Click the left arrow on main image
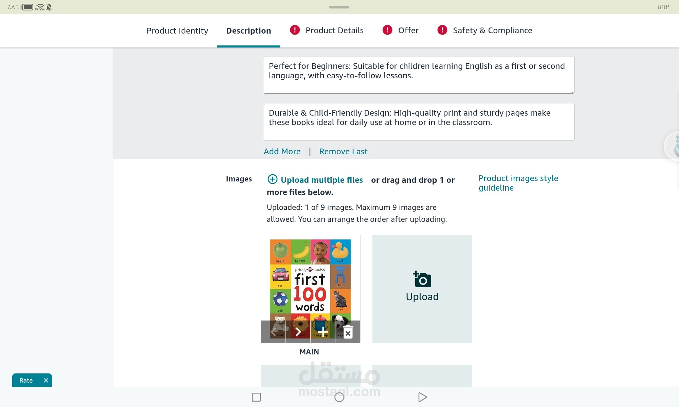 pyautogui.click(x=273, y=332)
